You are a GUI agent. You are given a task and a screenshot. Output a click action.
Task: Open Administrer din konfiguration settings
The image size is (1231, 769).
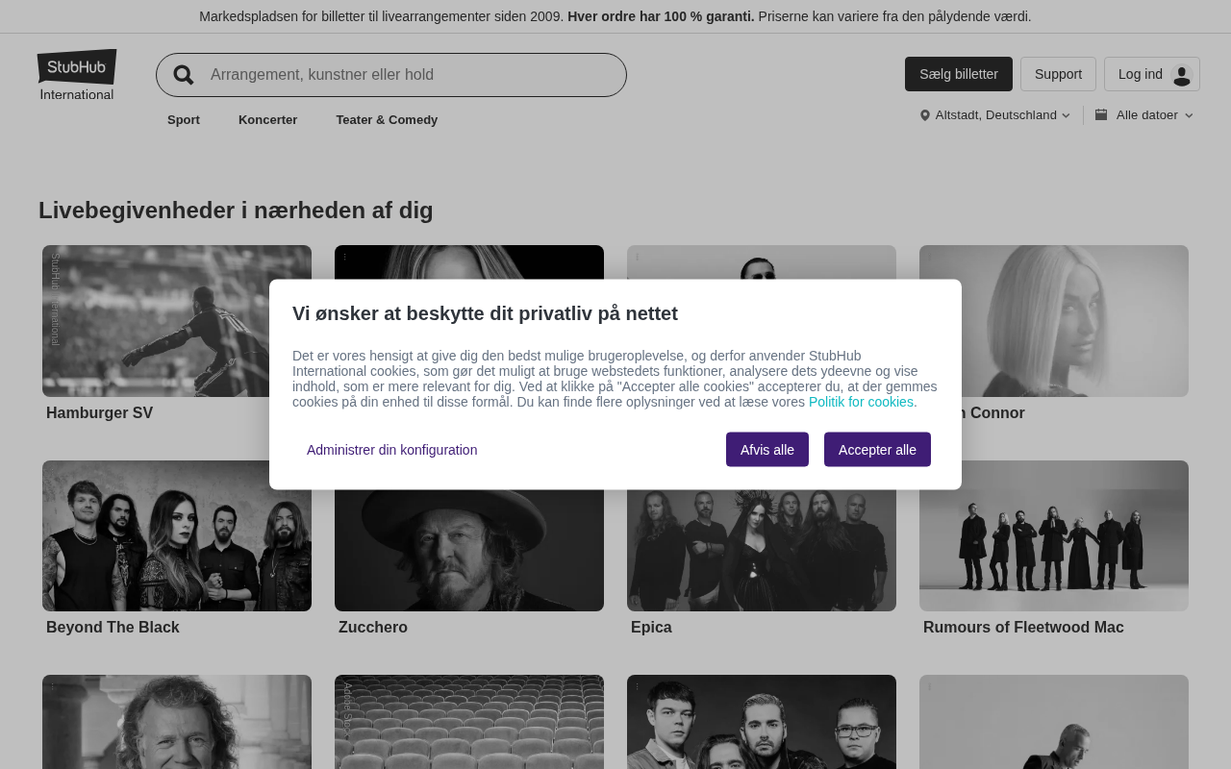tap(391, 450)
